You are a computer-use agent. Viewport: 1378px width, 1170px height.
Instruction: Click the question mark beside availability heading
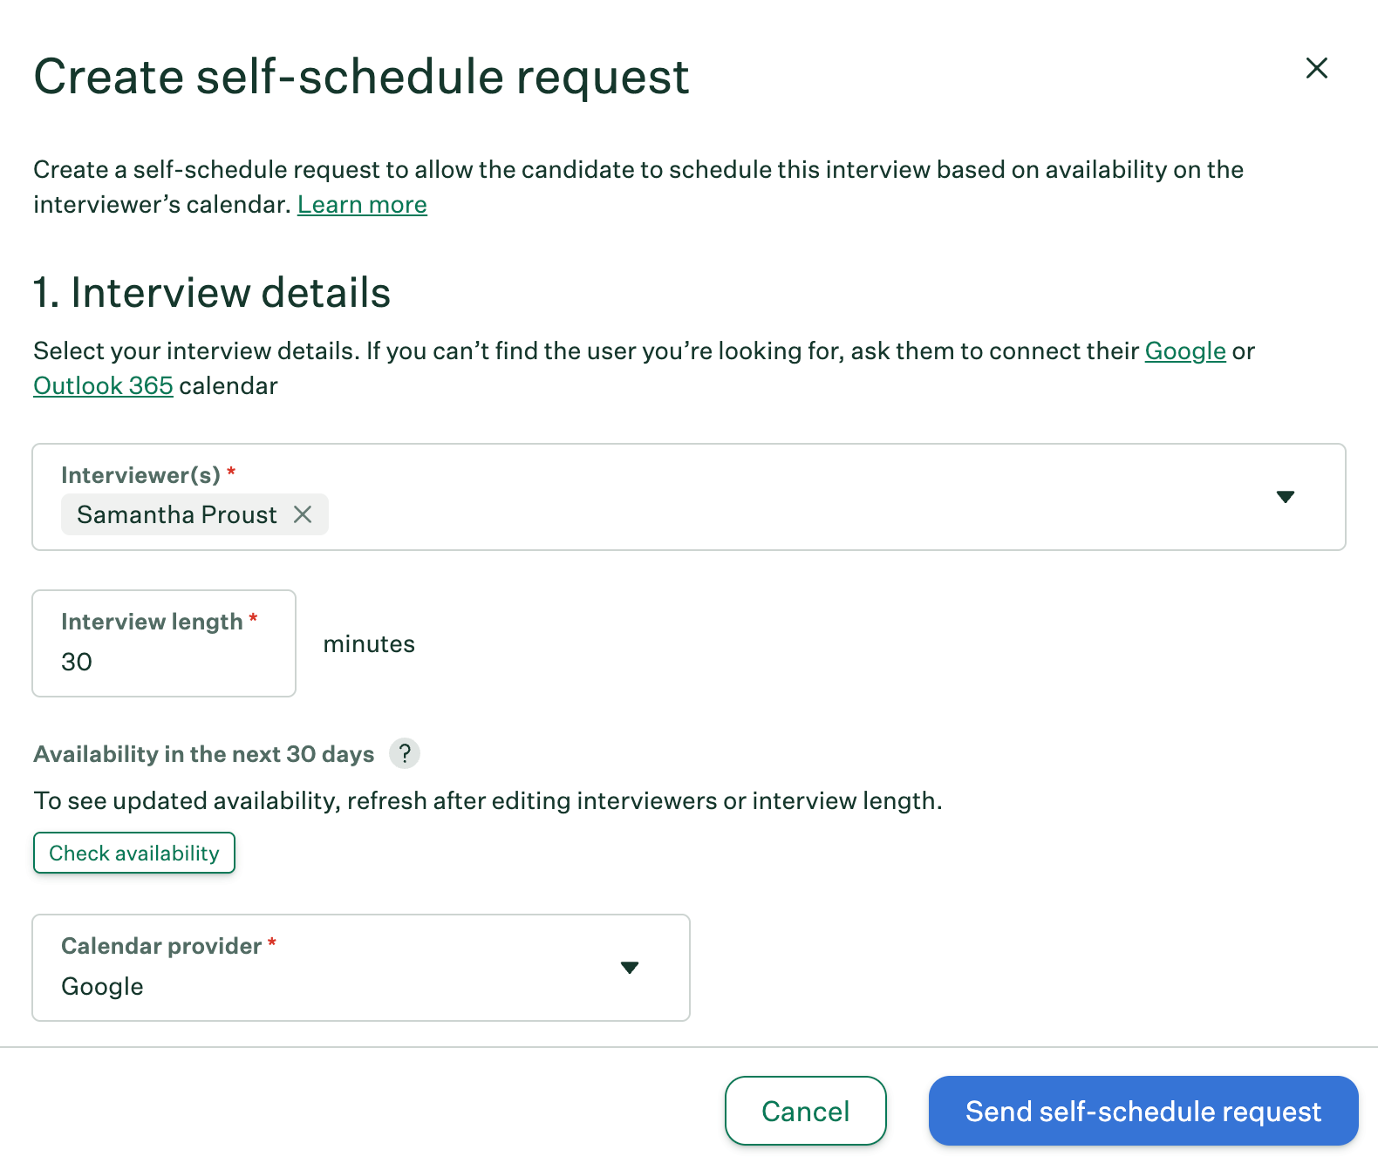pos(404,753)
